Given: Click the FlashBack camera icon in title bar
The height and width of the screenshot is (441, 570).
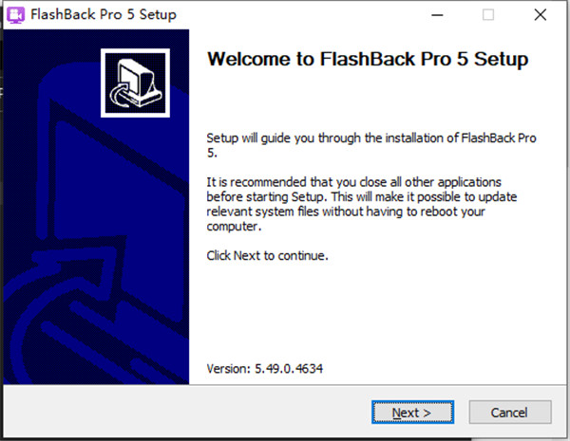Looking at the screenshot, I should pos(16,15).
